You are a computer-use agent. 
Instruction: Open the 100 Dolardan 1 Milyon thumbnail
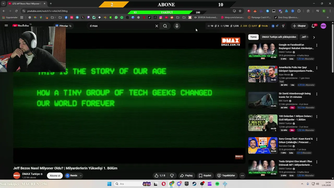pyautogui.click(x=263, y=123)
